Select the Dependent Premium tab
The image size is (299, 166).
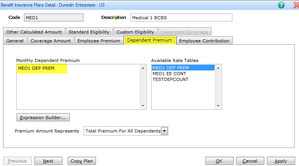pyautogui.click(x=150, y=40)
